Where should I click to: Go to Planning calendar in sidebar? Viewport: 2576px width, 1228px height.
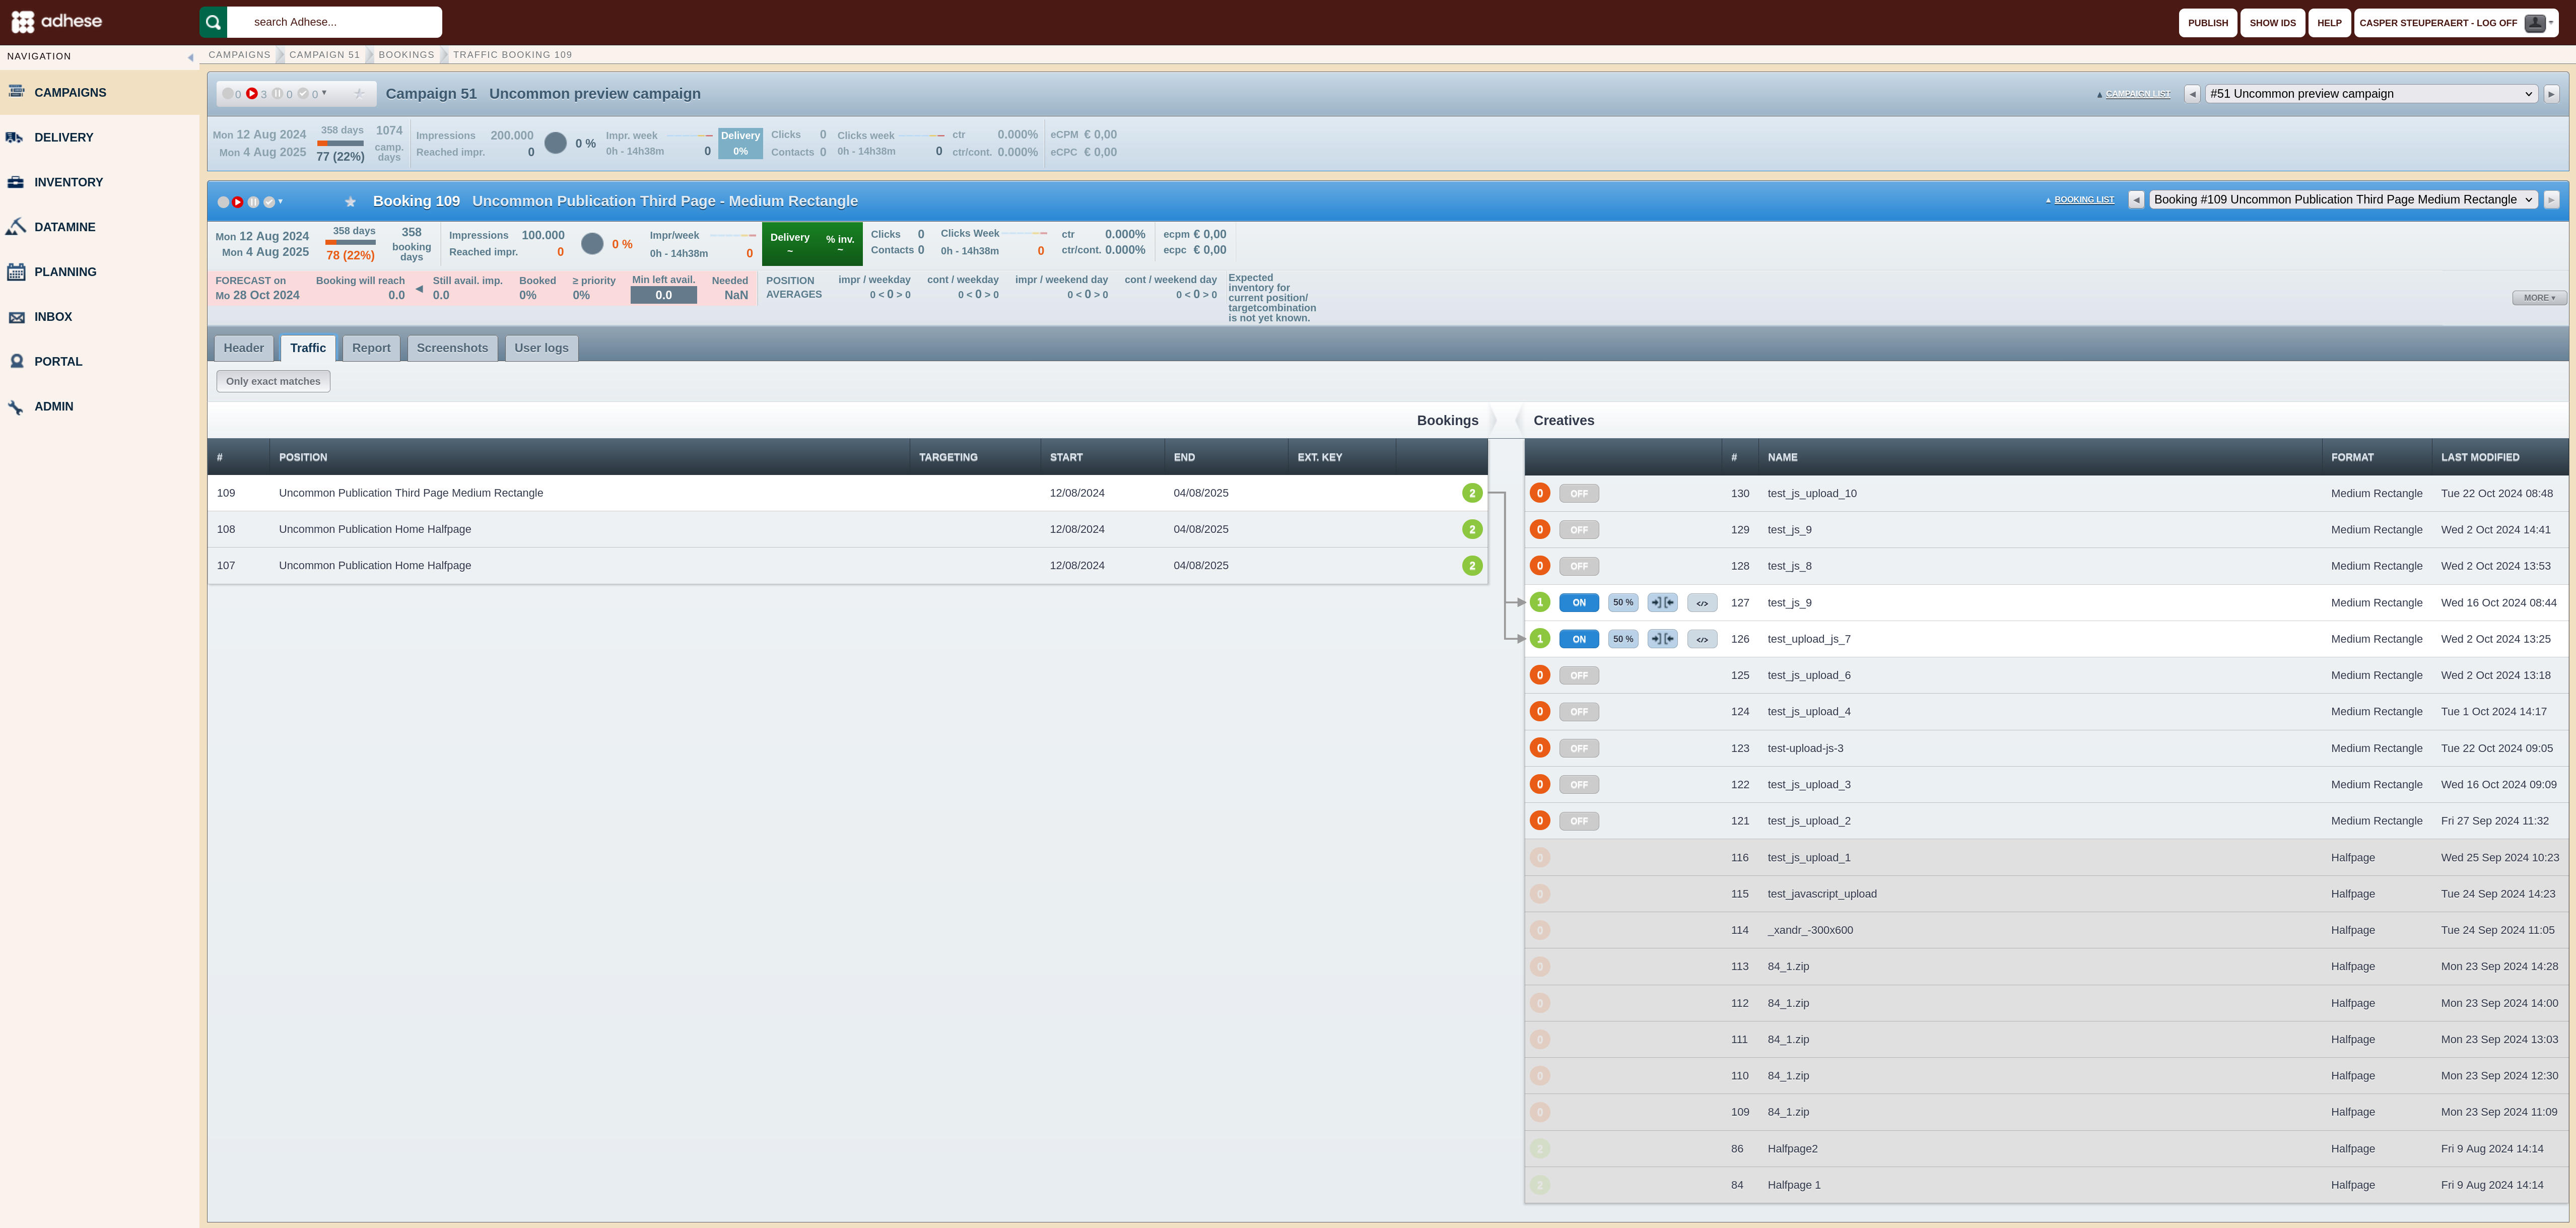[x=65, y=272]
